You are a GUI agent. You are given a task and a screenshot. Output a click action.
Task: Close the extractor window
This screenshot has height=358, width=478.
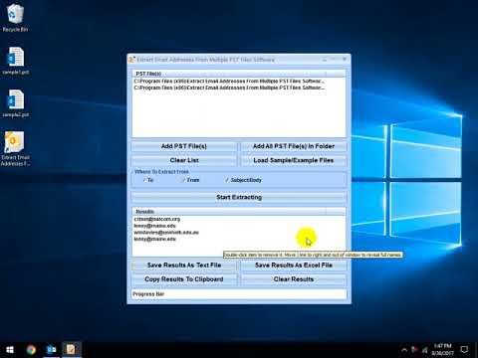345,60
